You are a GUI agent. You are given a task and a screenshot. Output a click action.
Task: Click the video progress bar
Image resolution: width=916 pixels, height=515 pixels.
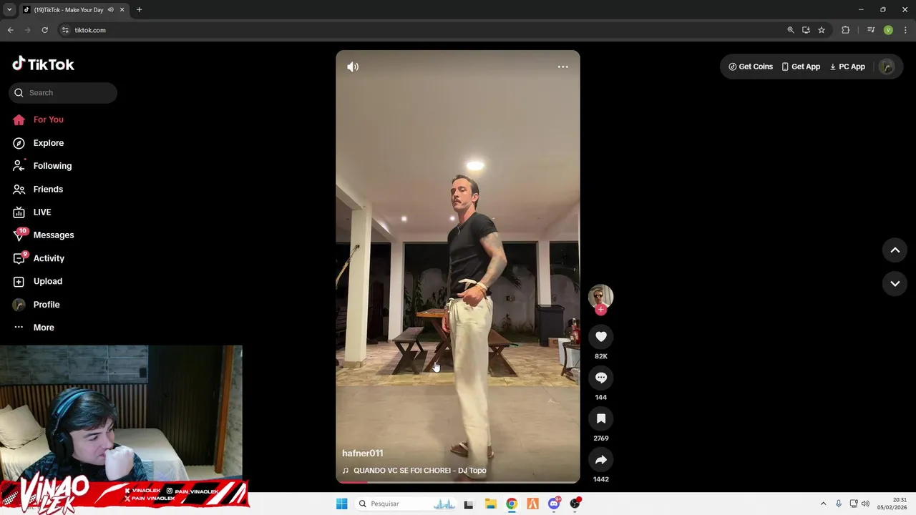(x=458, y=482)
